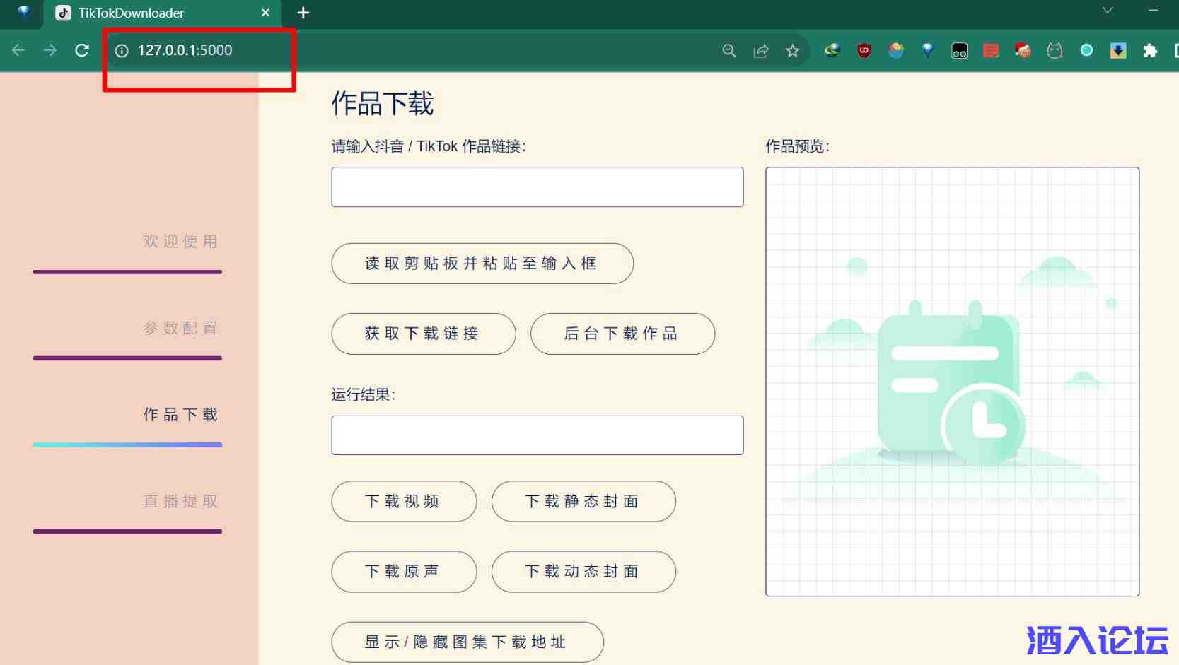Click the site information icon
The height and width of the screenshot is (665, 1179).
click(x=122, y=50)
